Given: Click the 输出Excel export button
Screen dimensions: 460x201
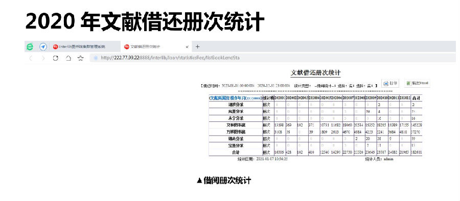Looking at the screenshot, I should 417,83.
